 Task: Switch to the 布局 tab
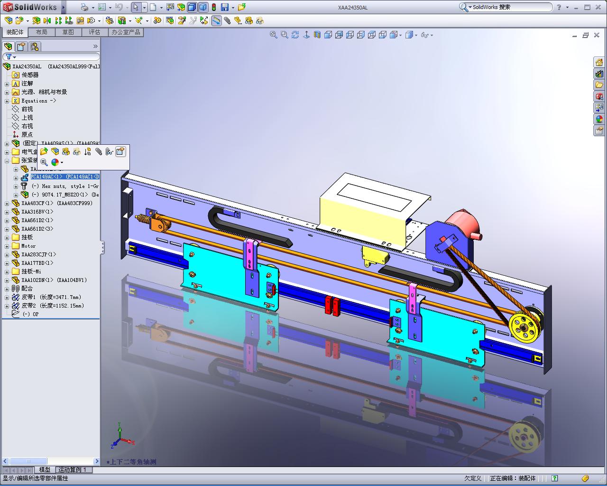click(42, 32)
